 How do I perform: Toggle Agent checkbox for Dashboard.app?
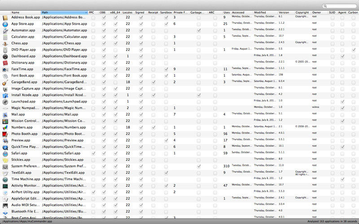[342, 56]
